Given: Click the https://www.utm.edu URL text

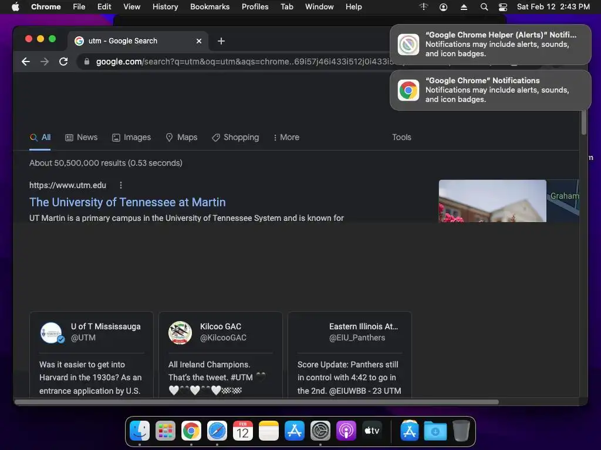Looking at the screenshot, I should [67, 185].
